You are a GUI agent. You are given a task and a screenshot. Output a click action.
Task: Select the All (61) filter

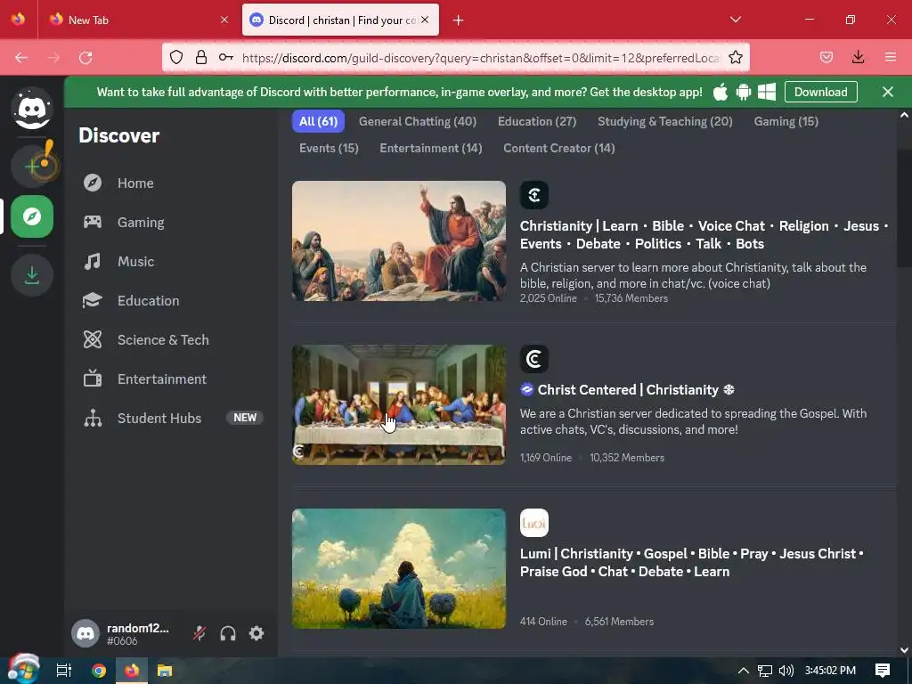coord(318,121)
